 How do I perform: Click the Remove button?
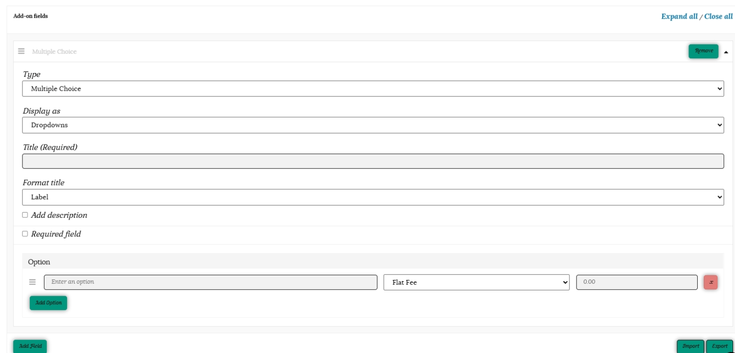(x=703, y=51)
